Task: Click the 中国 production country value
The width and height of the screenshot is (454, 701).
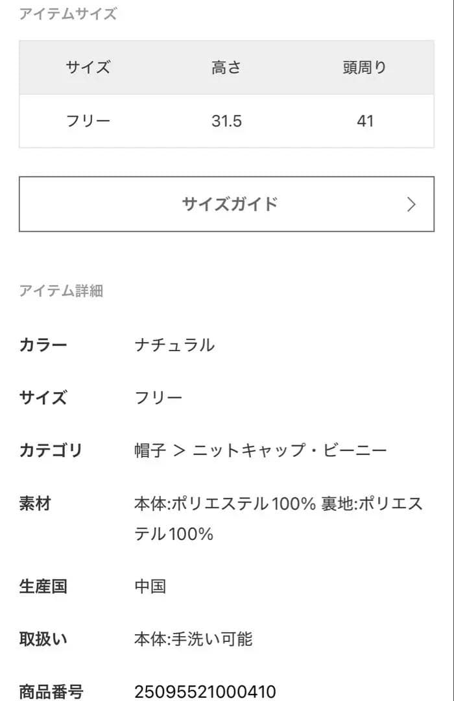Action: pyautogui.click(x=150, y=587)
